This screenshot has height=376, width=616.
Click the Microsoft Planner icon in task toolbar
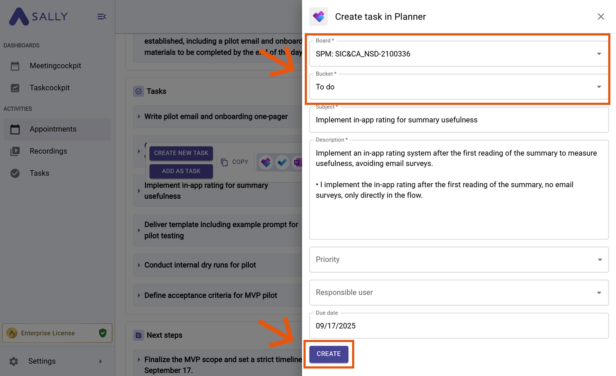click(266, 162)
